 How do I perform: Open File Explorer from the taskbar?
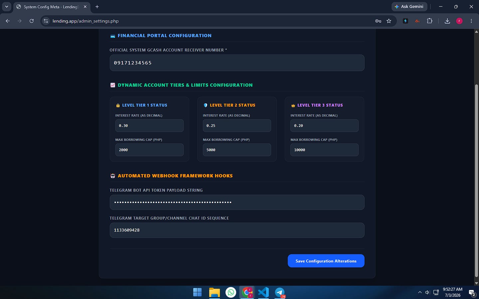[215, 292]
